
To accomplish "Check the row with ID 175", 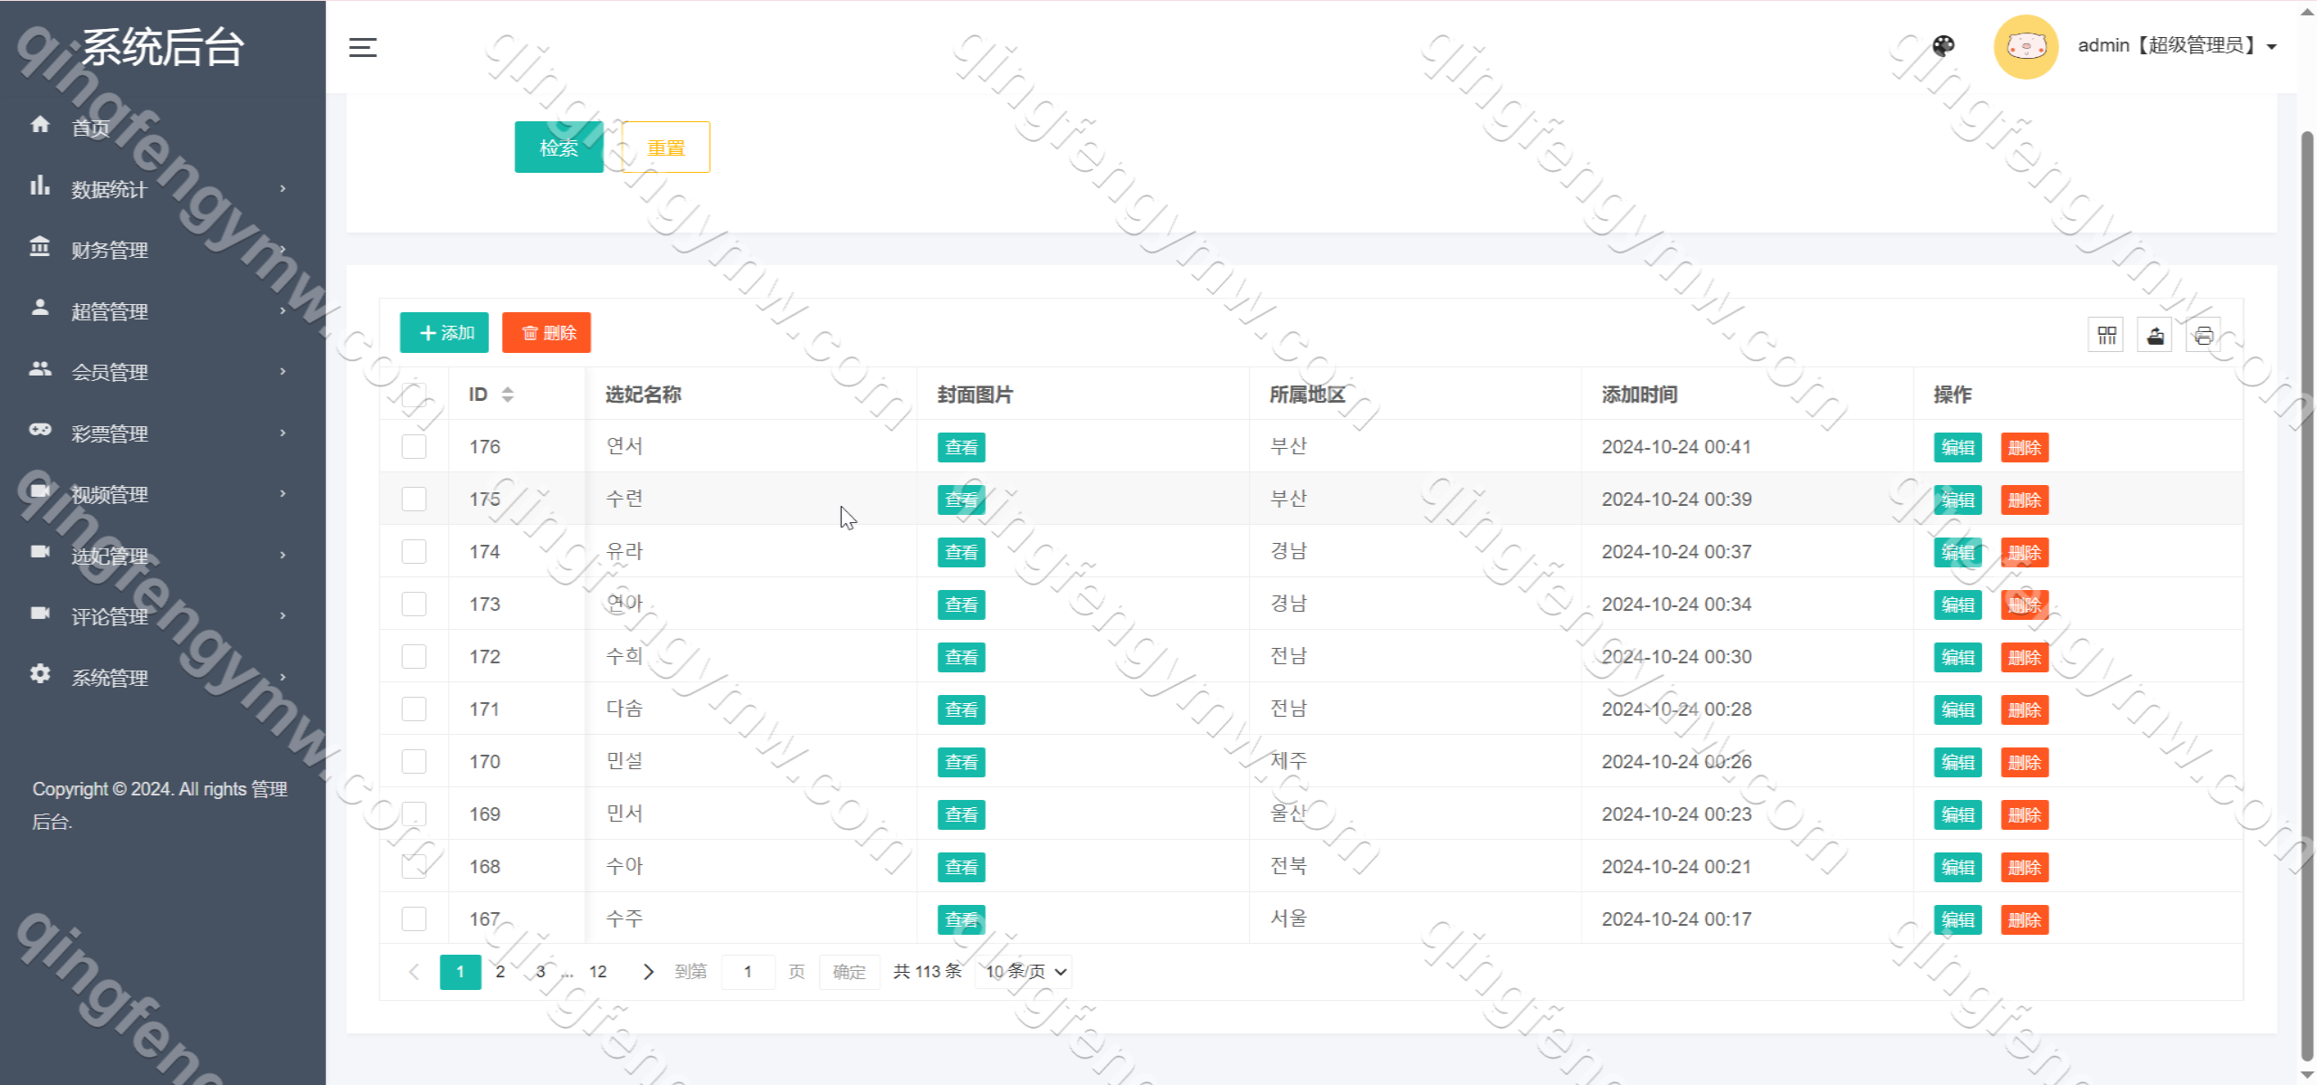I will point(414,500).
